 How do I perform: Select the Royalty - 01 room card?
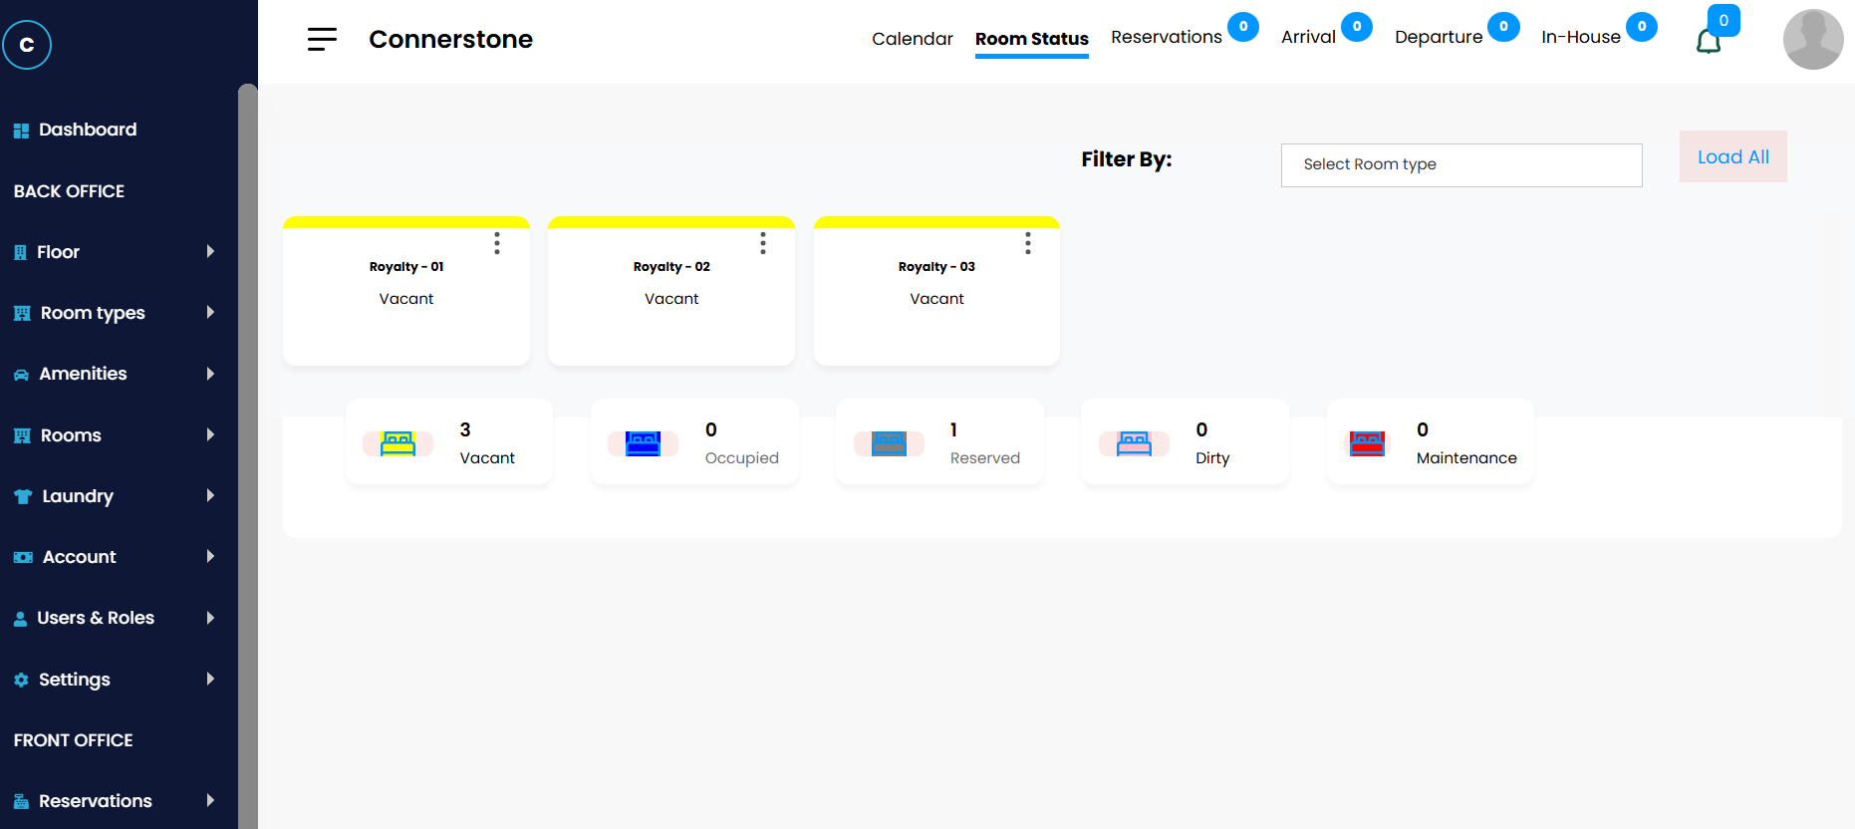(x=406, y=291)
